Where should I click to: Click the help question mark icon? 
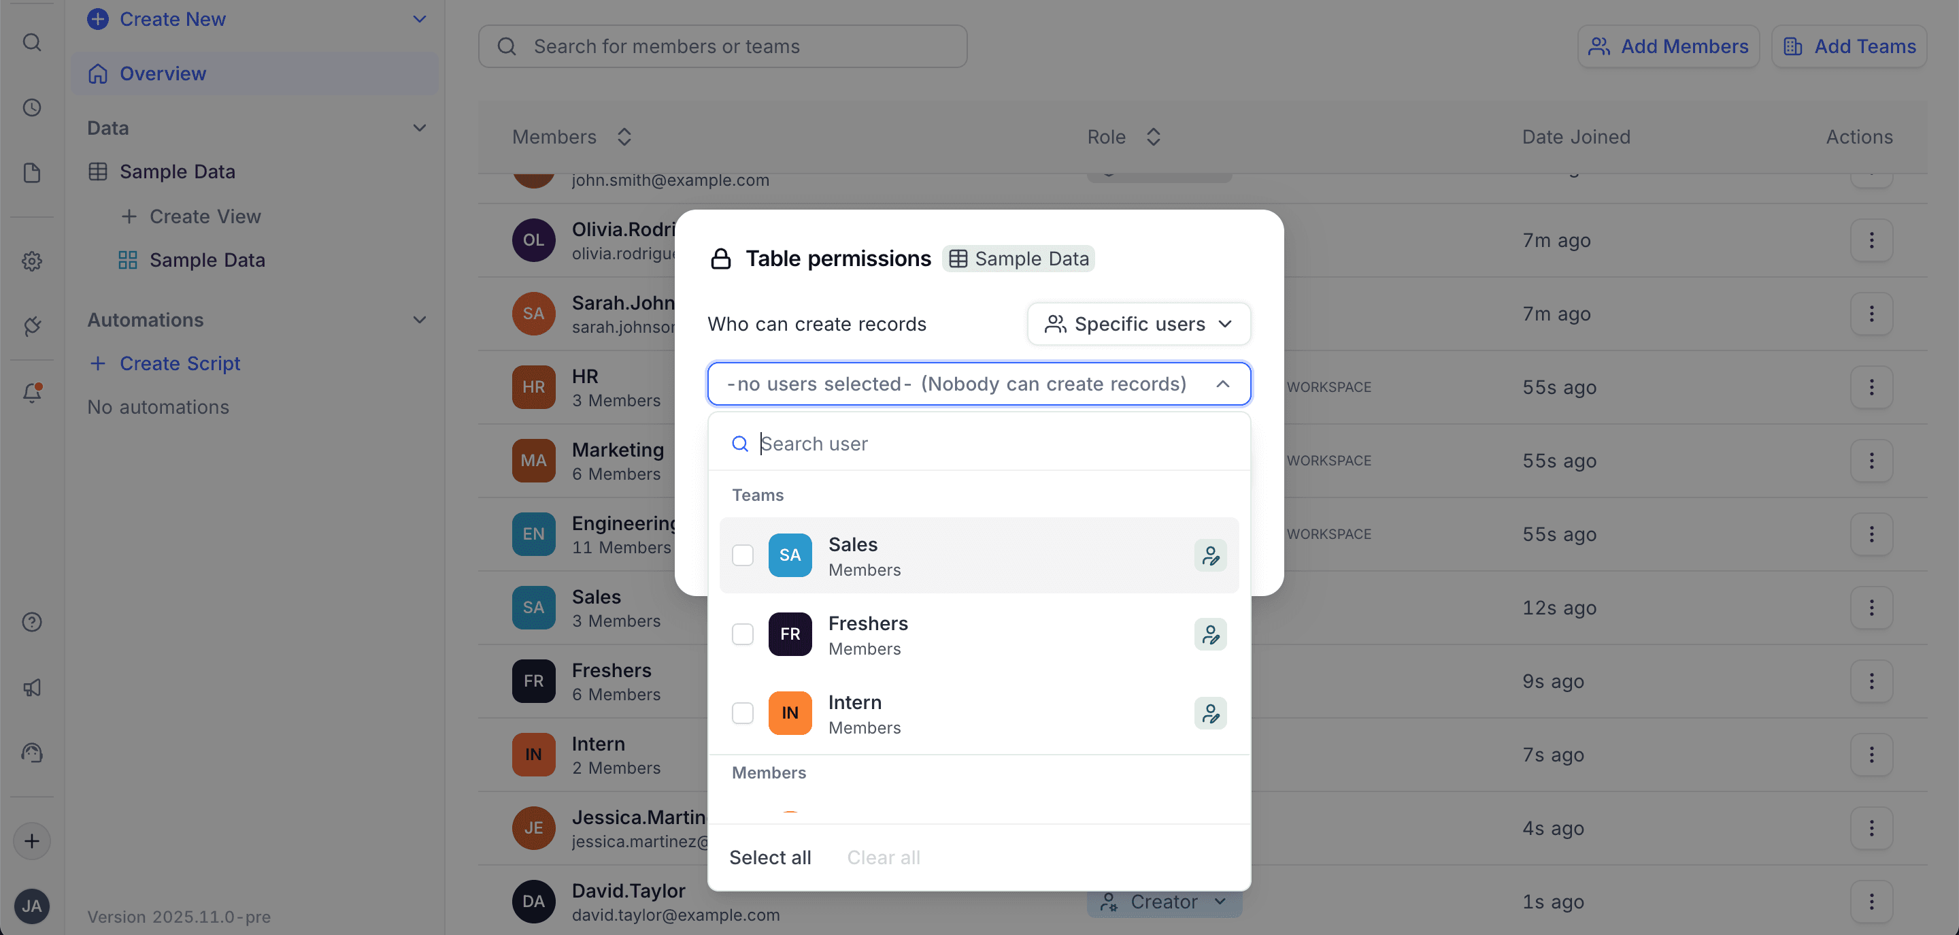(x=32, y=623)
